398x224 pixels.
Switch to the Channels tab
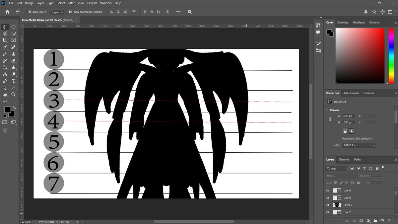344,160
